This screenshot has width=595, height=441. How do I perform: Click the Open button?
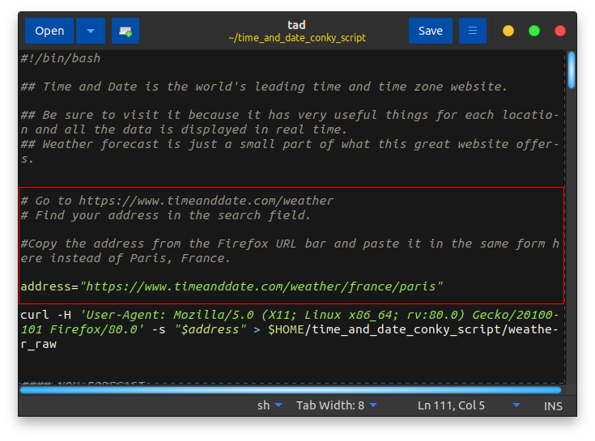pos(49,31)
